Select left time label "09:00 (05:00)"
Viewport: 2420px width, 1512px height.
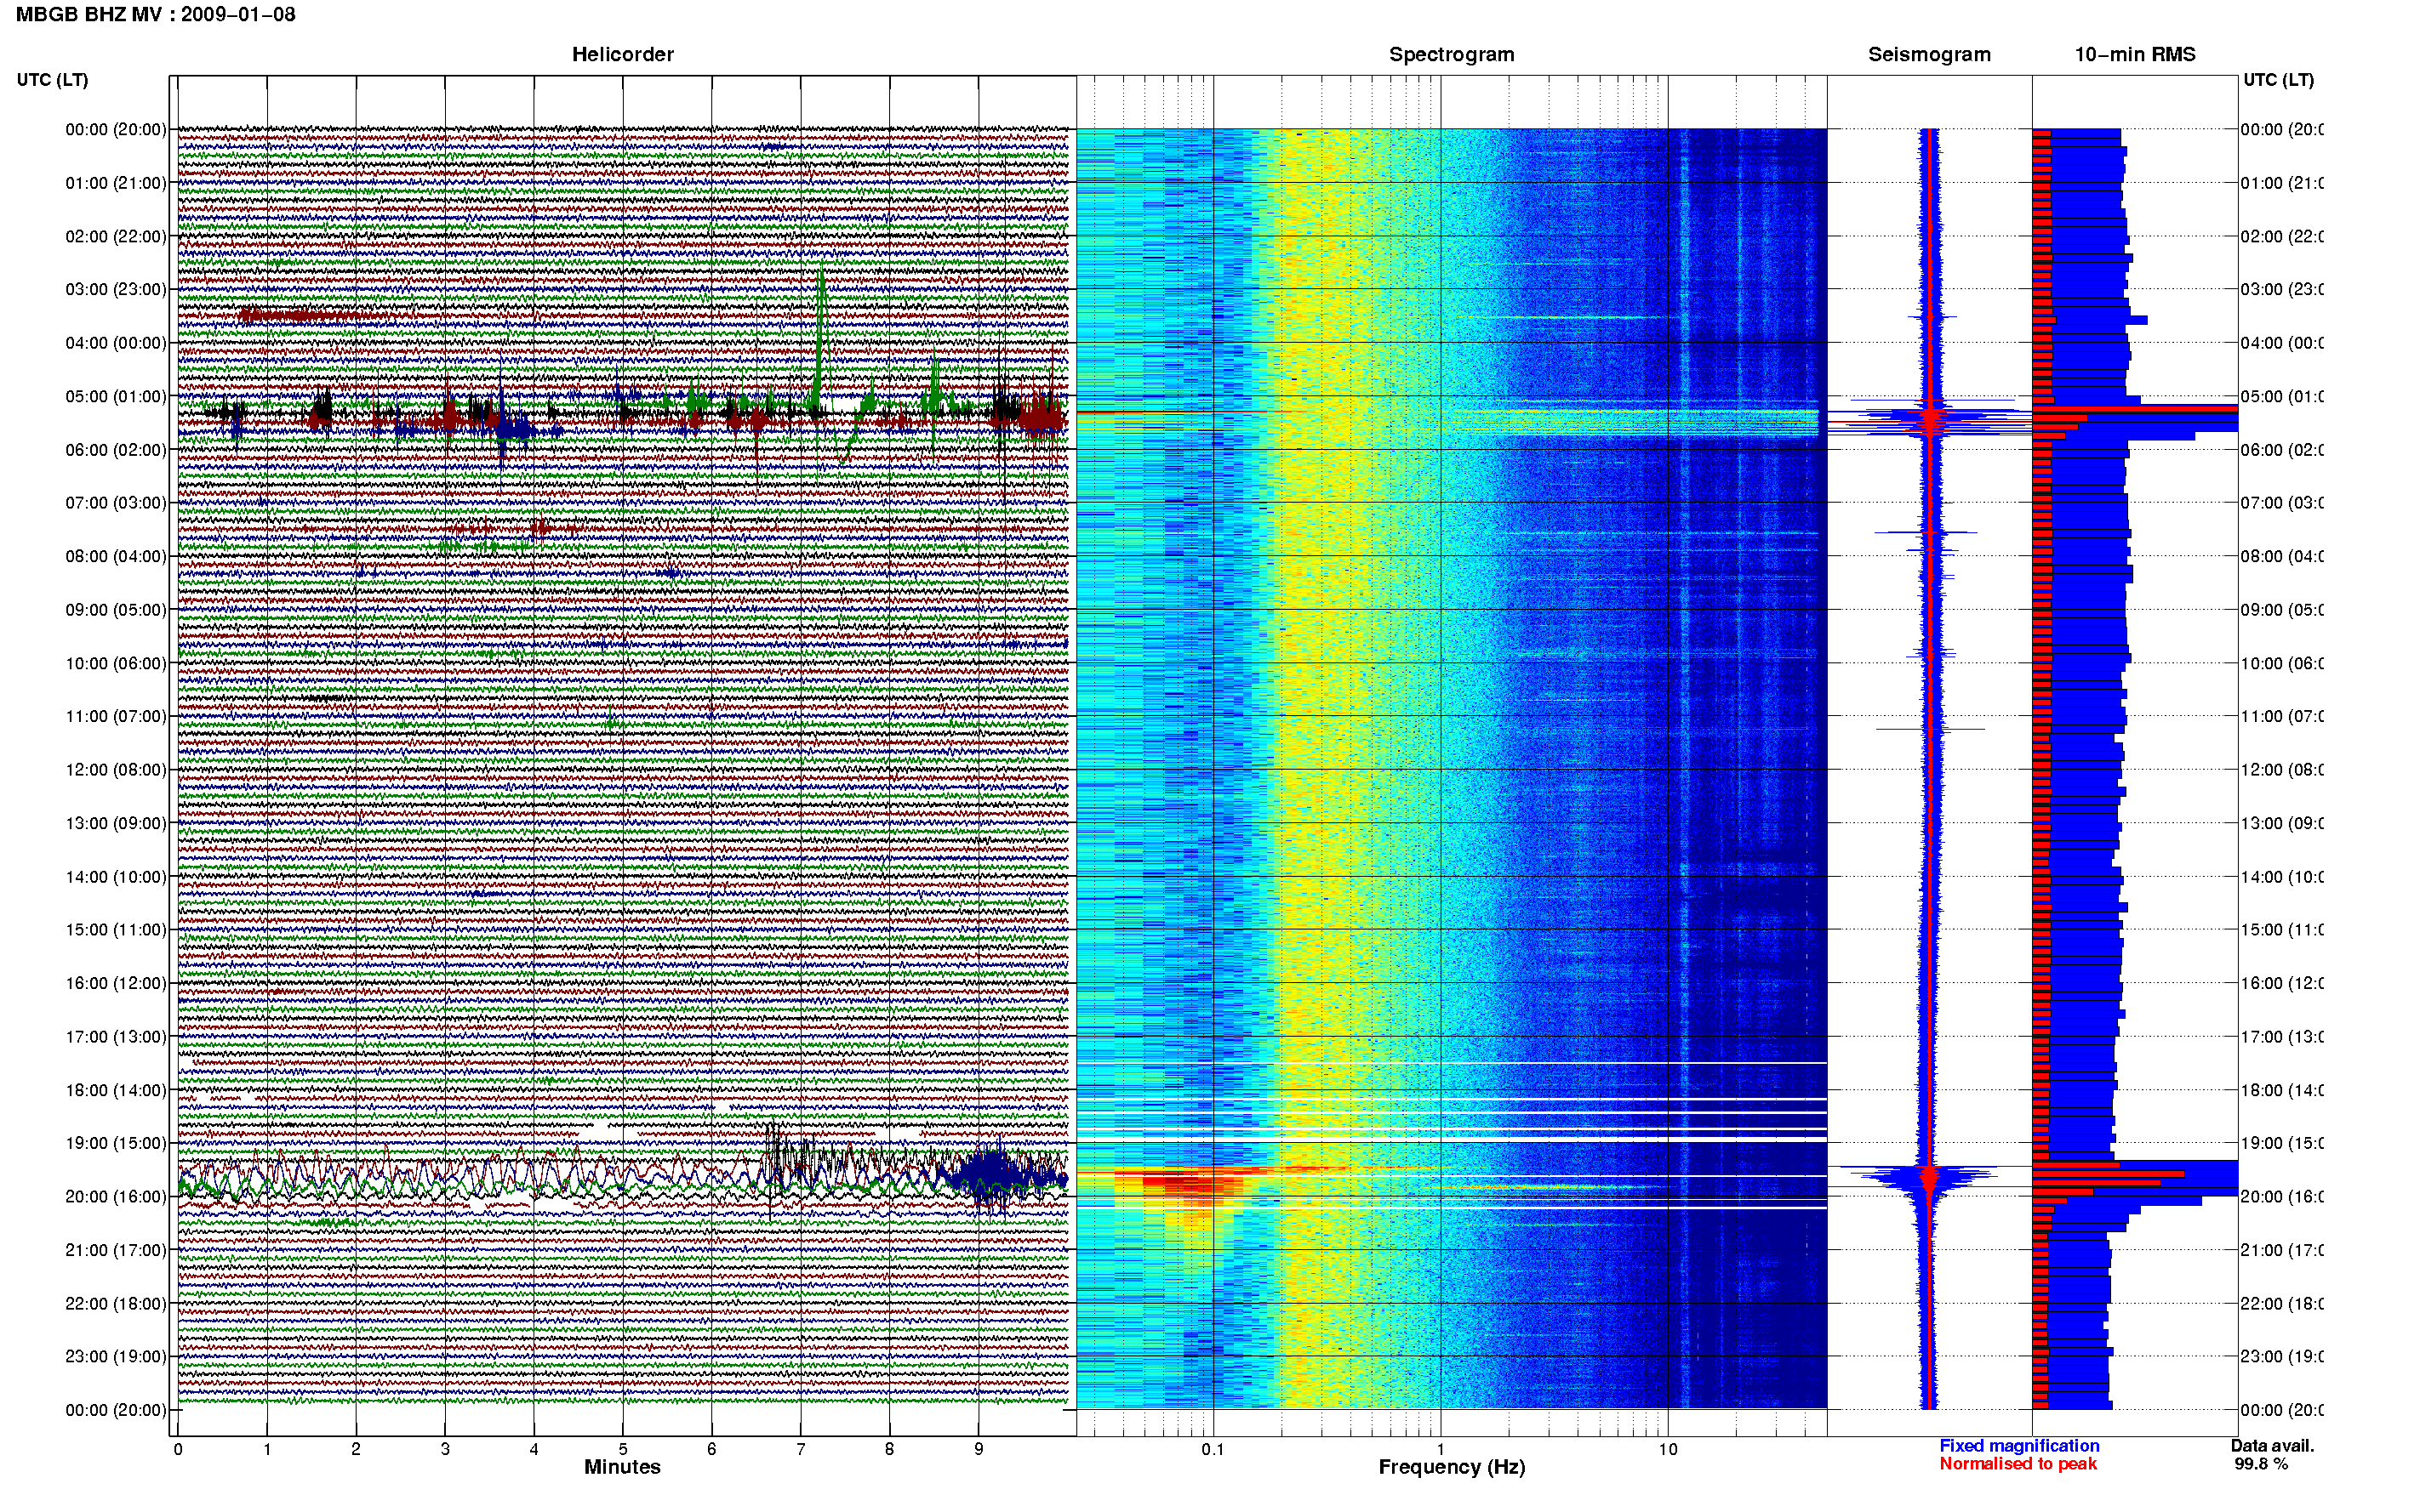(x=116, y=609)
